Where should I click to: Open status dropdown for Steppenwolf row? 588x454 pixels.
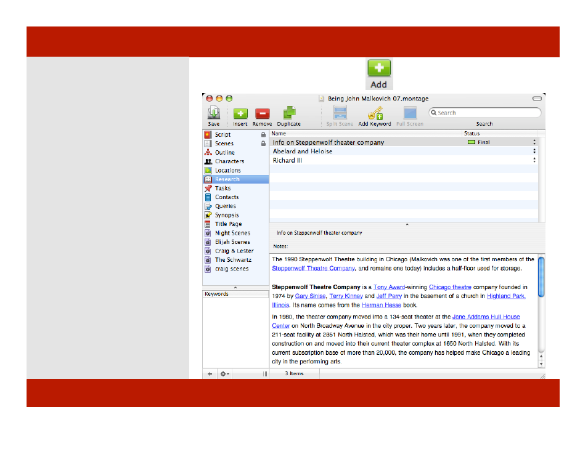[x=534, y=142]
